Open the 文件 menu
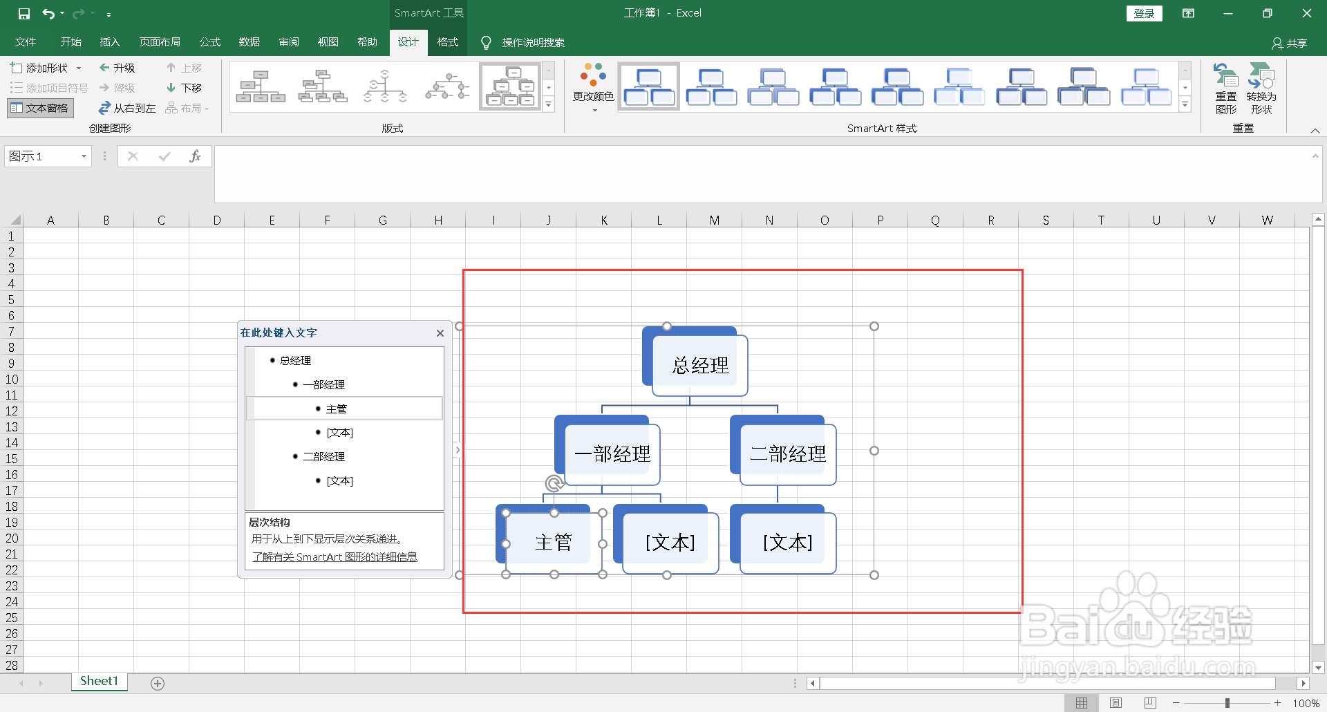Viewport: 1327px width, 712px height. (26, 42)
